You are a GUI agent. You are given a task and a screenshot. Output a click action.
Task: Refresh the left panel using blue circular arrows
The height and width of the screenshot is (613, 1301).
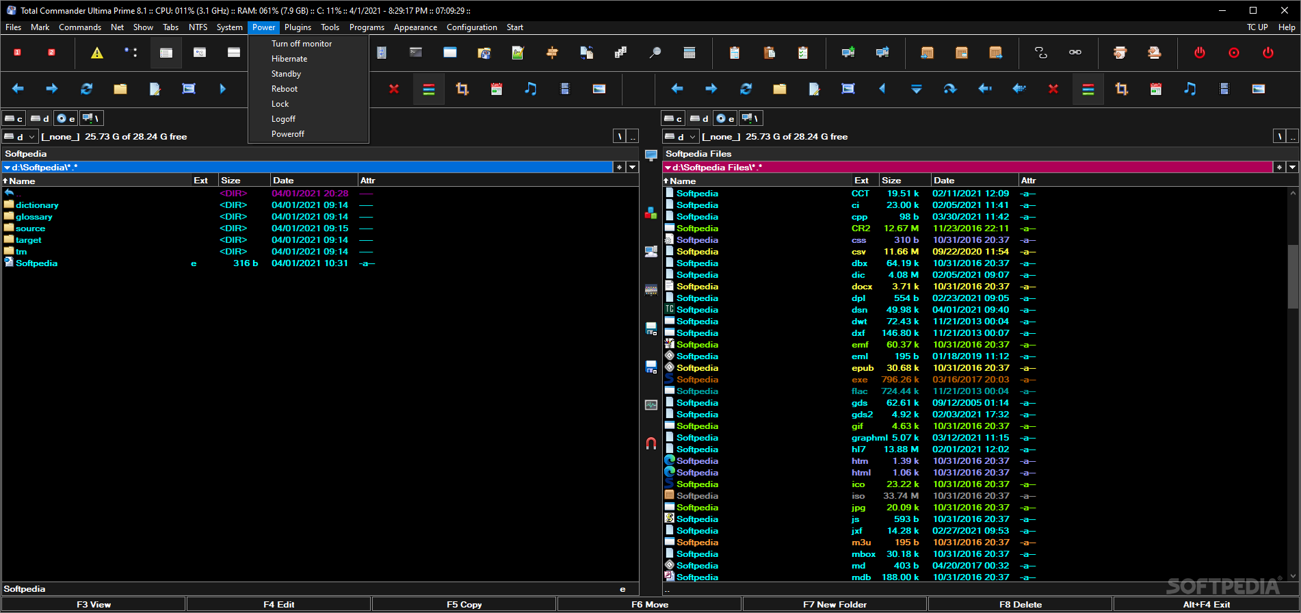tap(86, 89)
